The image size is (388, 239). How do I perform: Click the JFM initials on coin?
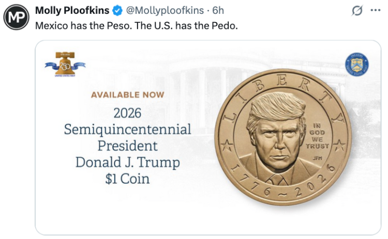(317, 158)
